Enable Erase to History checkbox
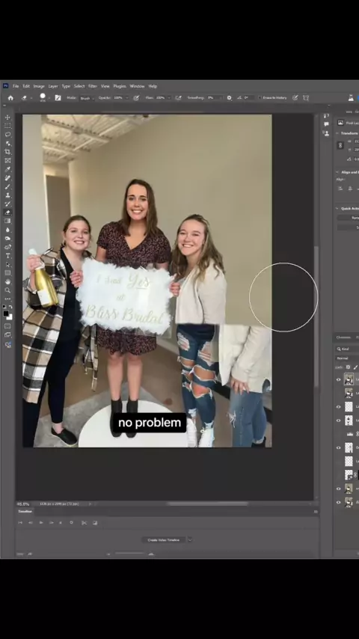 tap(260, 98)
